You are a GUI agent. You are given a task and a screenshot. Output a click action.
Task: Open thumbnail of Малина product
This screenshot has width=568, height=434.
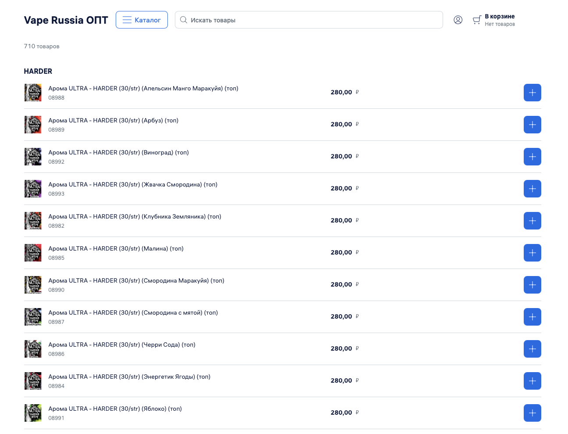point(33,253)
